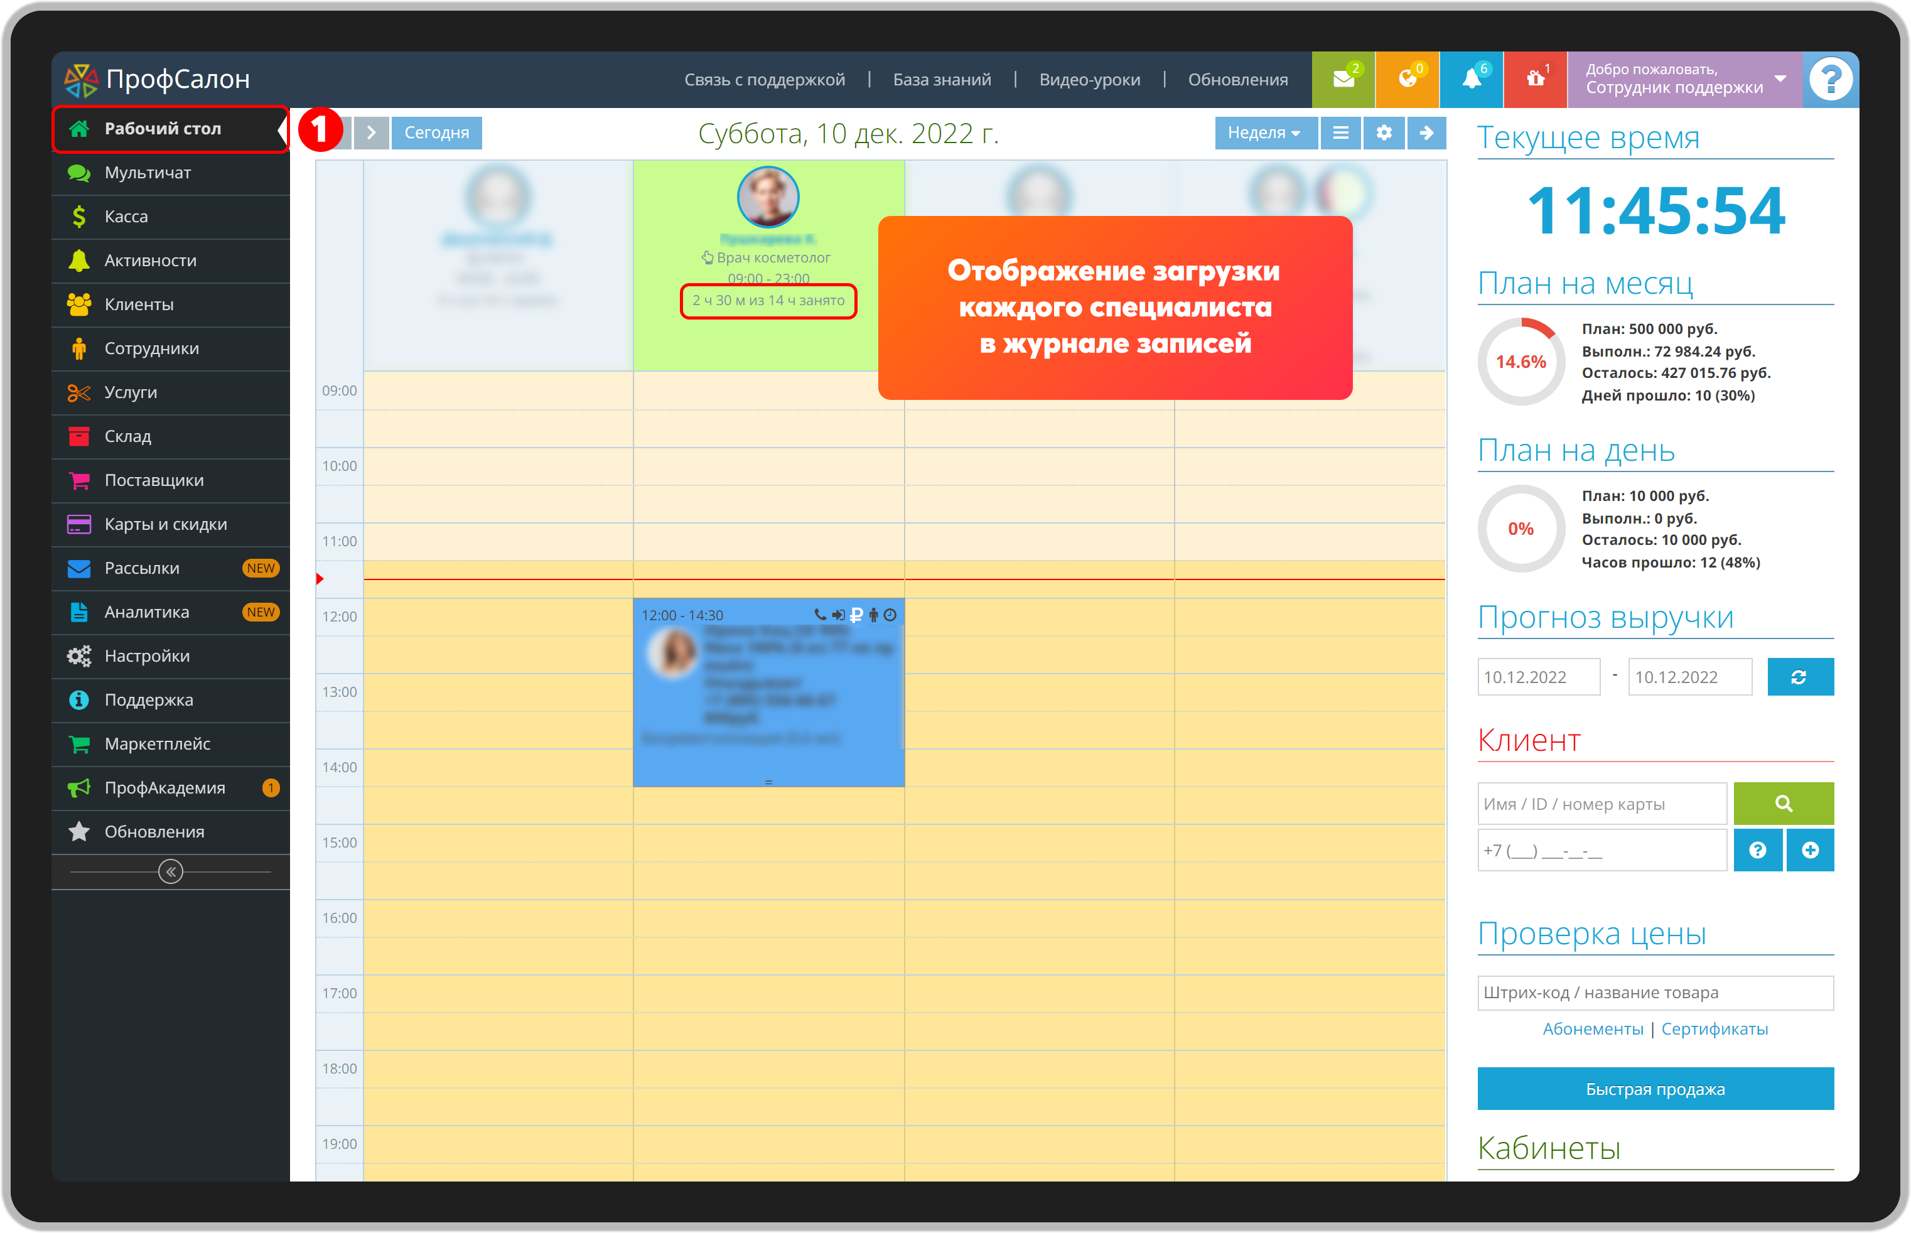Open ПрофАкадемия in sidebar
Image resolution: width=1911 pixels, height=1233 pixels.
(171, 789)
